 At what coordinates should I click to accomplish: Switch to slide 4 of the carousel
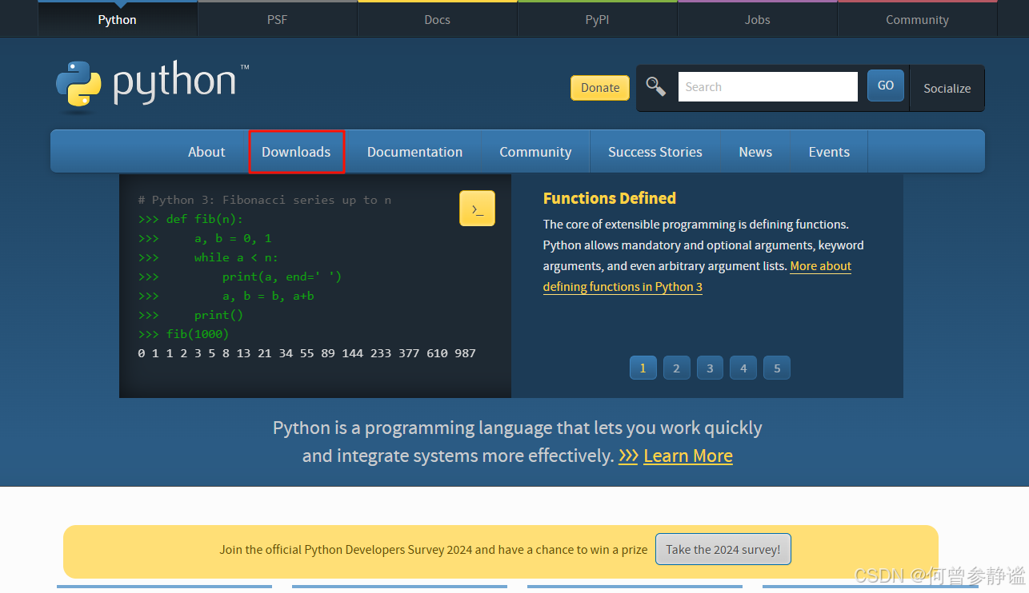click(x=743, y=368)
